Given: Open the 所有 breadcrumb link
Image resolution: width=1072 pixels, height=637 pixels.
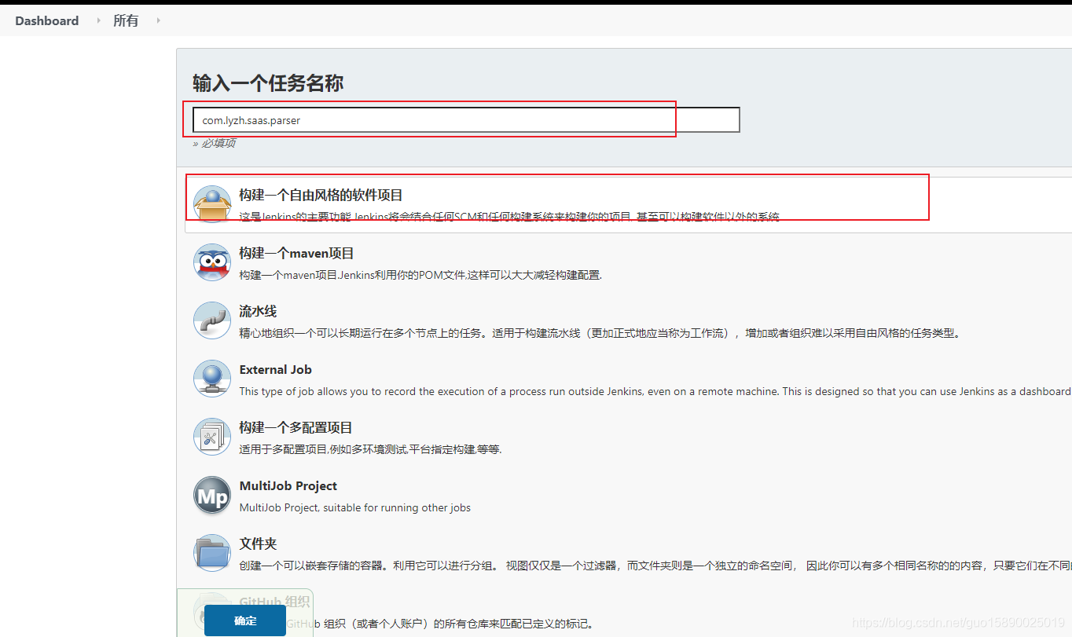Looking at the screenshot, I should 126,21.
